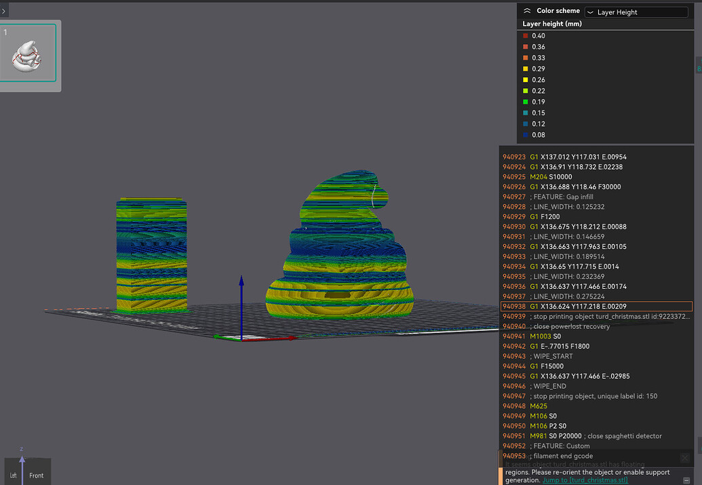702x485 pixels.
Task: Select G-code line 940936
Action: (596, 286)
